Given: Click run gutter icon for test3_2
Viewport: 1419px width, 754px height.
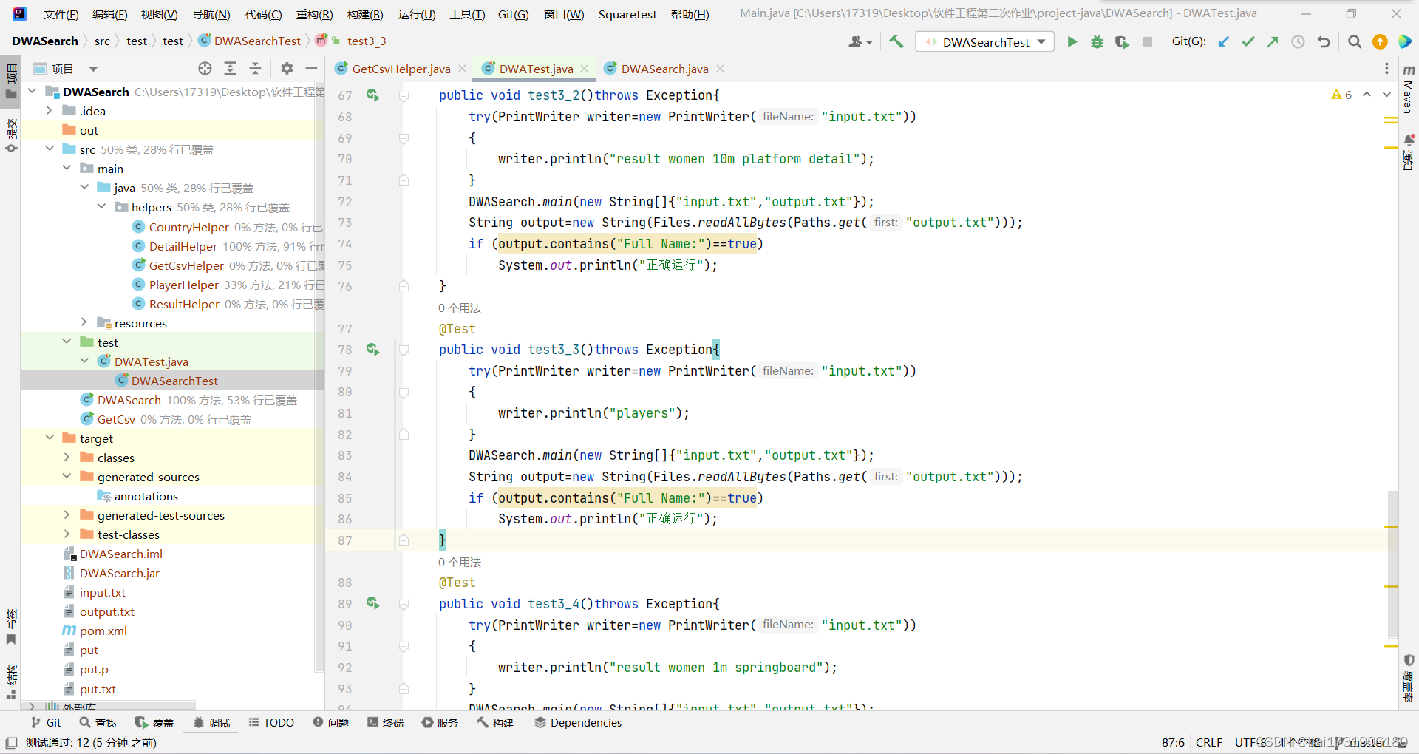Looking at the screenshot, I should pyautogui.click(x=372, y=95).
